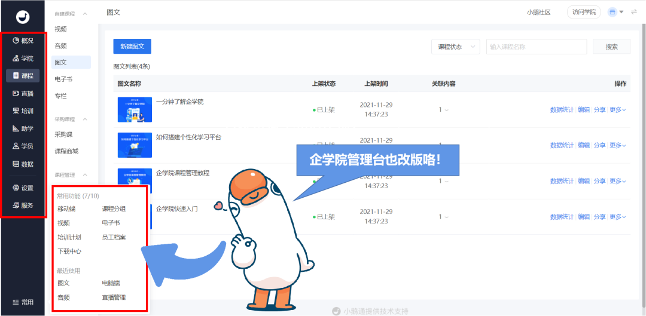Click the 企学院课程管理教程 title text
The height and width of the screenshot is (316, 646).
click(x=183, y=173)
